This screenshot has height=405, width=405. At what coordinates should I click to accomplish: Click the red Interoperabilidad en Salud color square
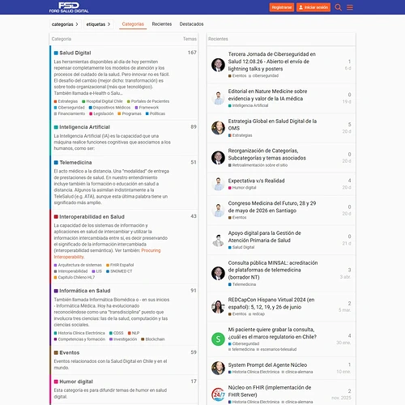(56, 217)
